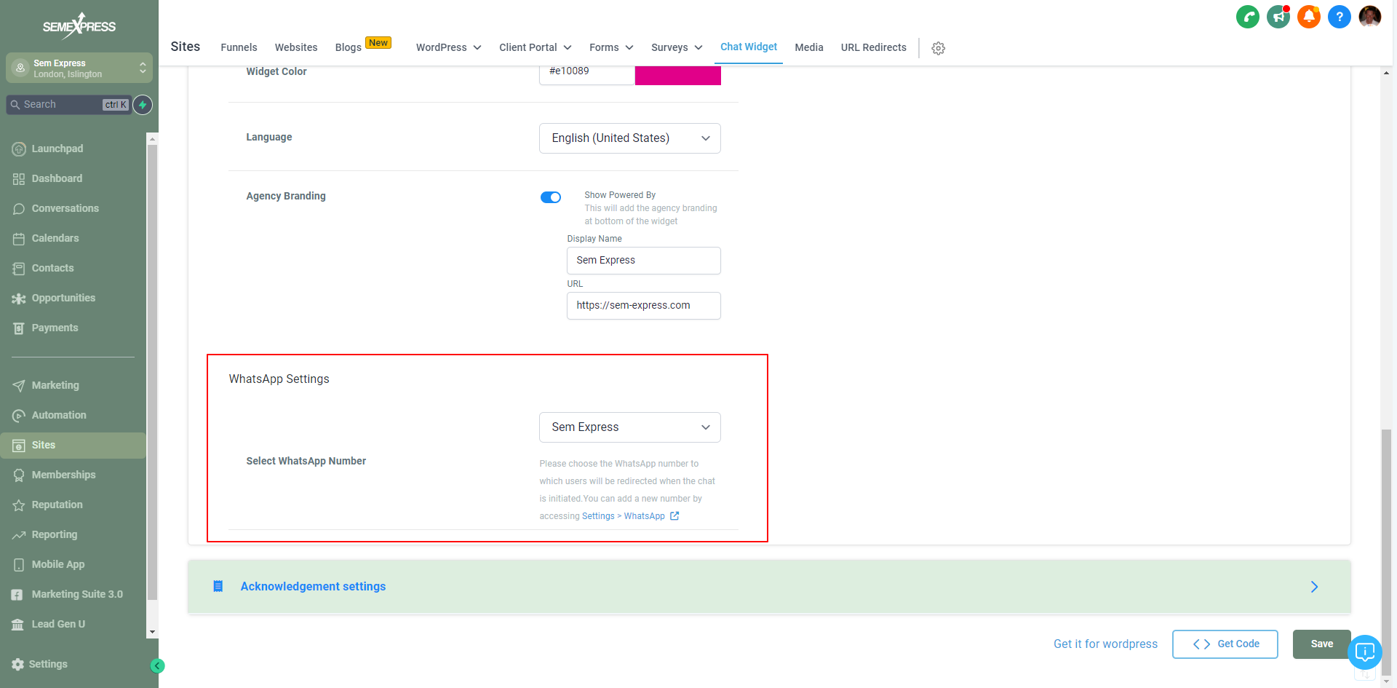Expand the Client Portal menu

click(535, 47)
